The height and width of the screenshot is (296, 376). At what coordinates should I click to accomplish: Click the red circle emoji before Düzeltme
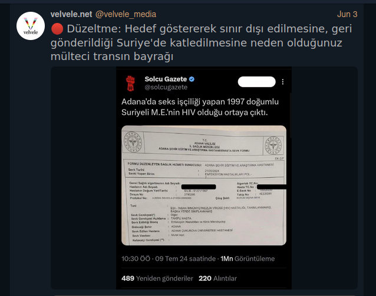tap(57, 29)
